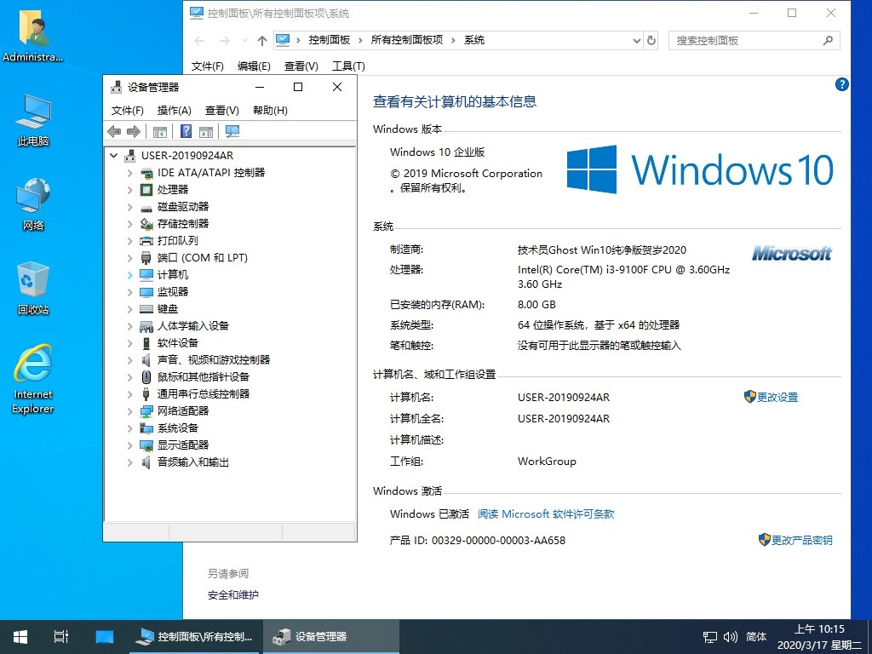Click the refresh button next to address bar
Image resolution: width=872 pixels, height=654 pixels.
click(x=651, y=40)
